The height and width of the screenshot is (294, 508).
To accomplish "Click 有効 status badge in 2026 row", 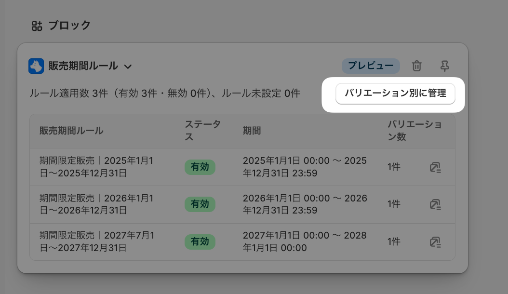I will click(x=200, y=204).
